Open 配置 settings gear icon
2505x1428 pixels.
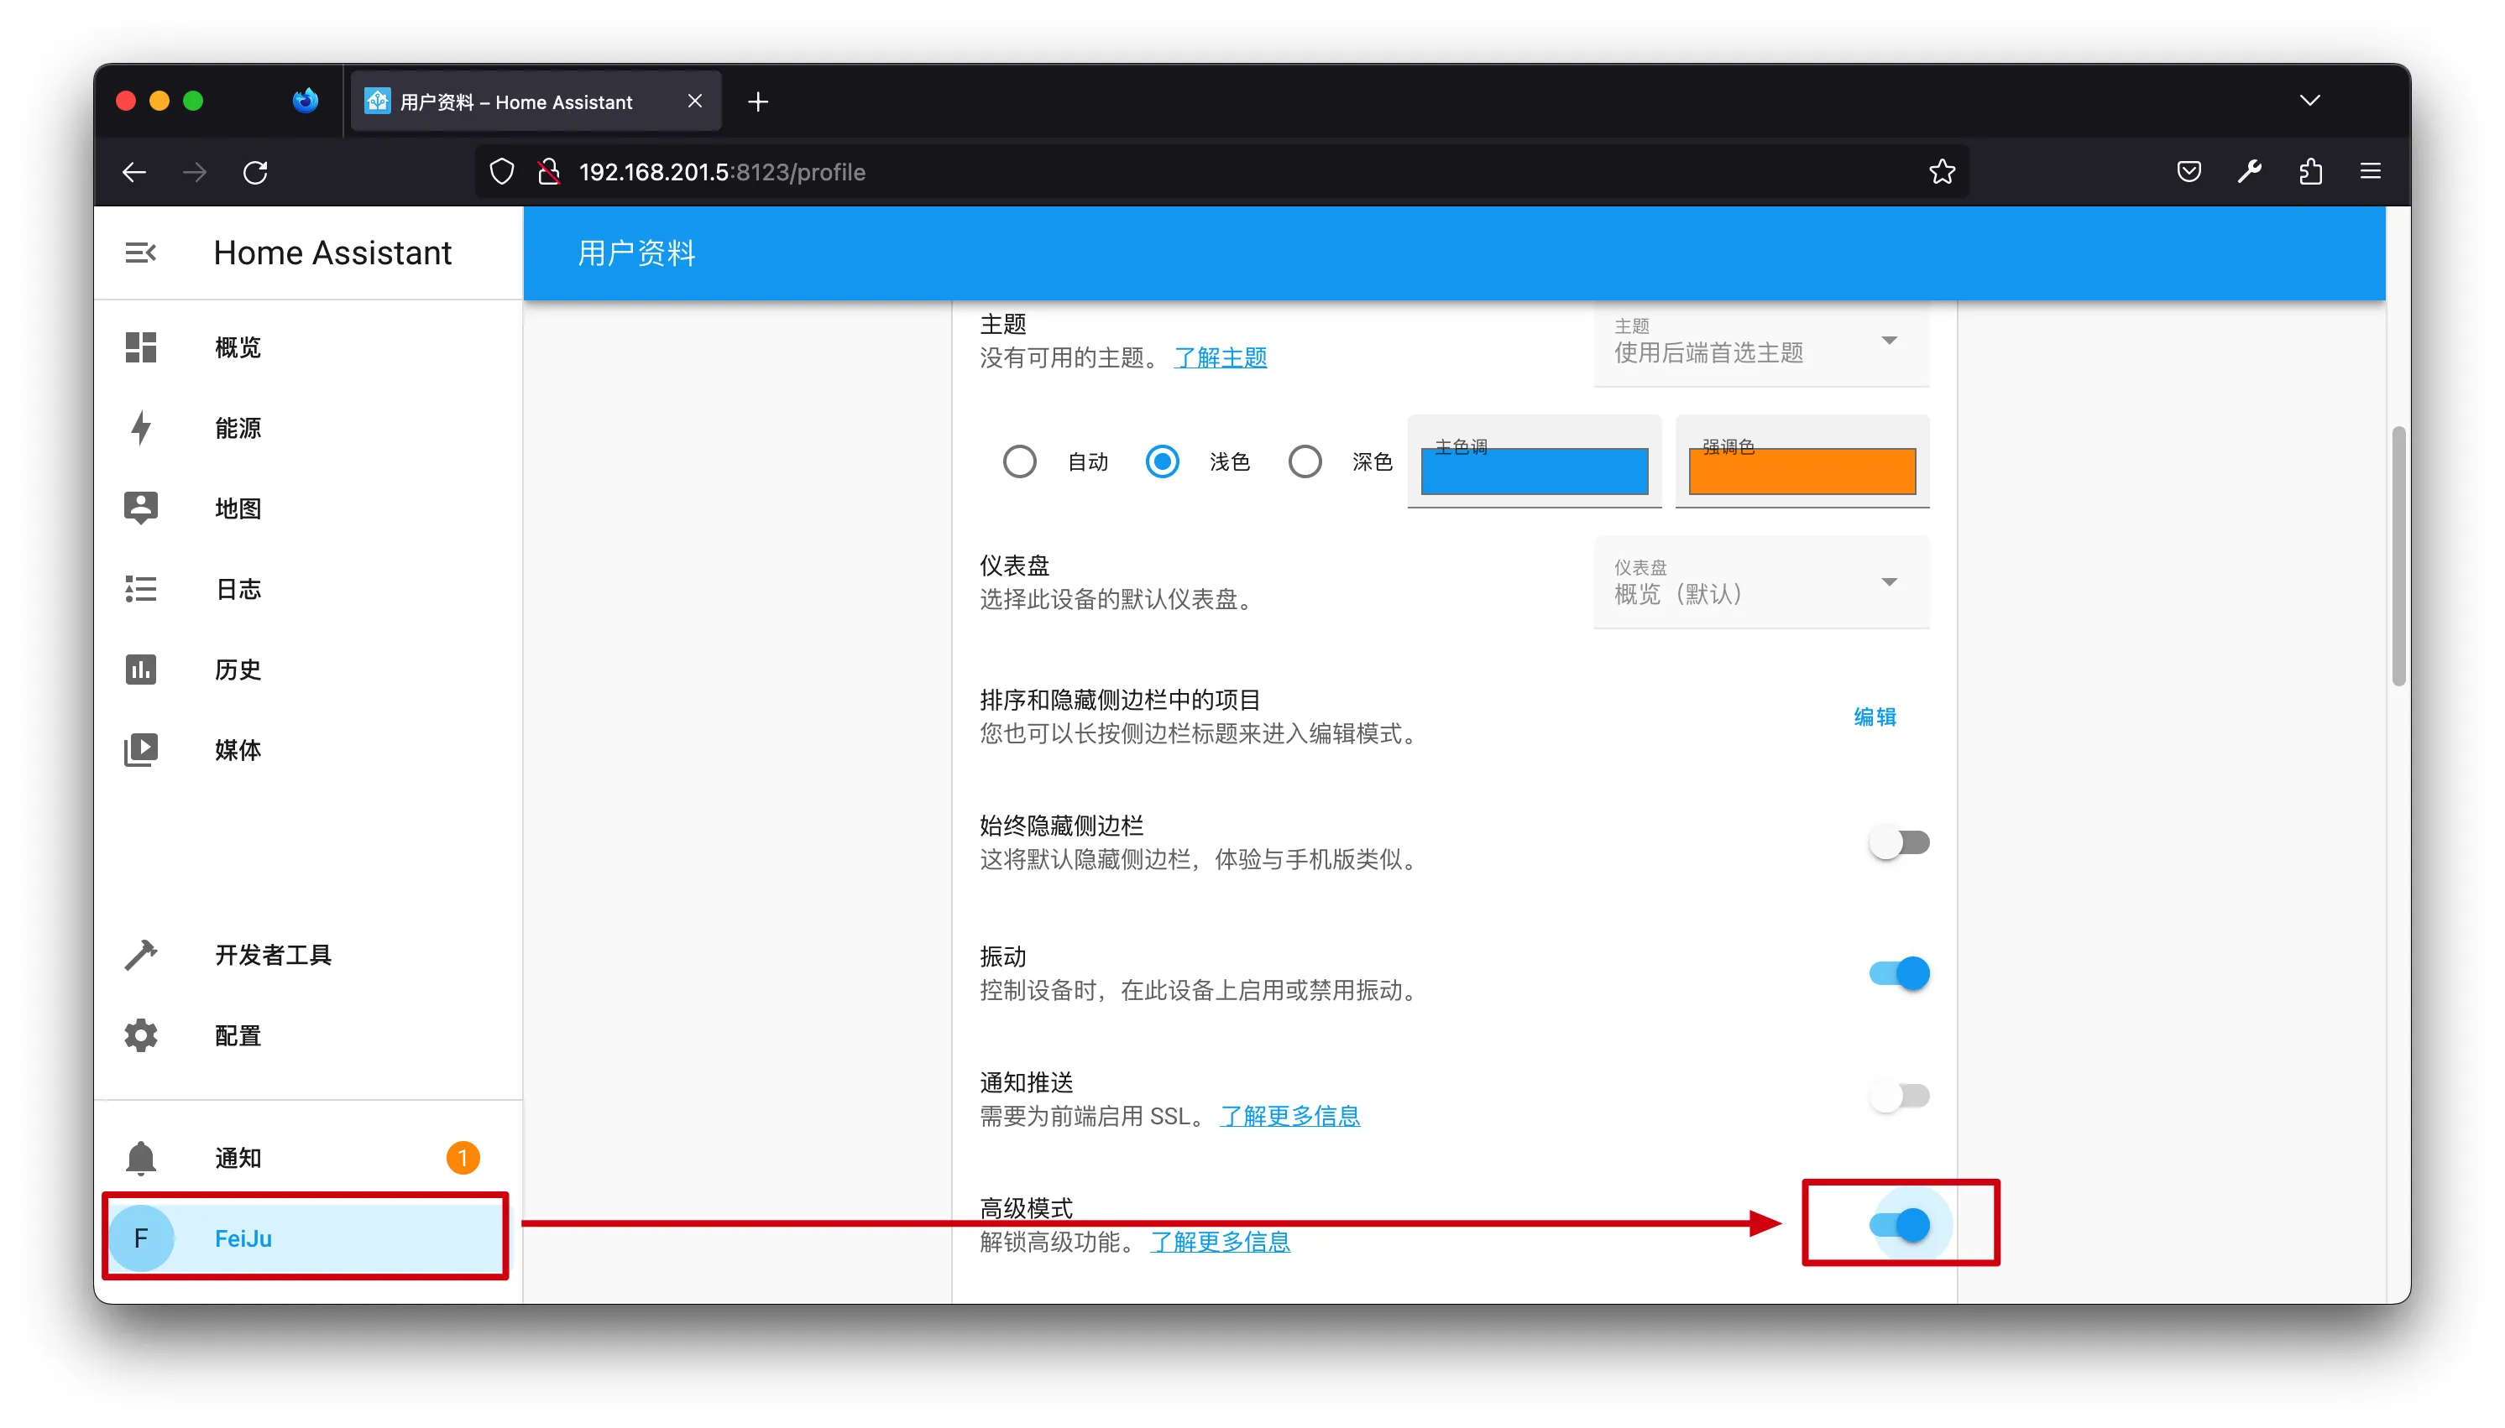click(140, 1035)
